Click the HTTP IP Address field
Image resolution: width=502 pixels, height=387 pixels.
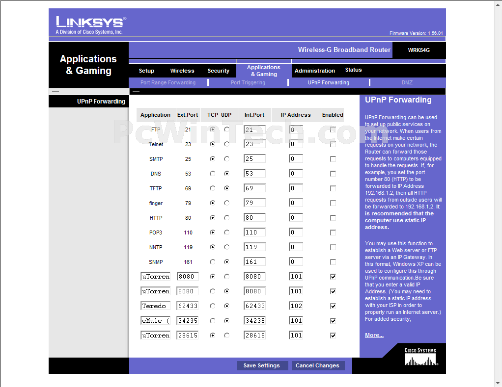[x=296, y=218]
